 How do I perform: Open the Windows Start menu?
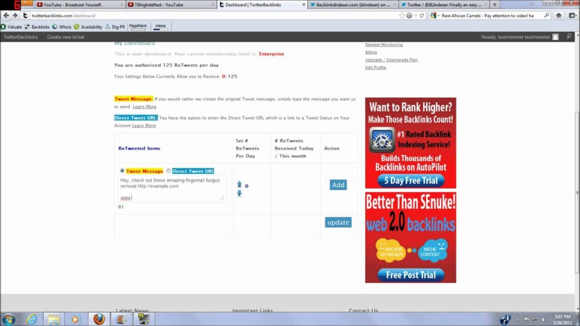pos(8,319)
